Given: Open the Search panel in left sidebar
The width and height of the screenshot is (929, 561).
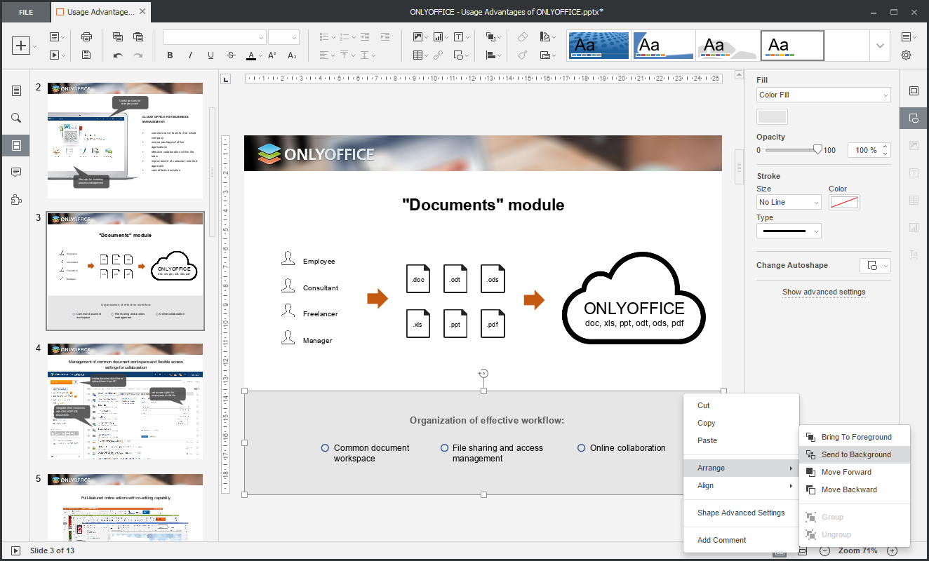Looking at the screenshot, I should tap(16, 118).
